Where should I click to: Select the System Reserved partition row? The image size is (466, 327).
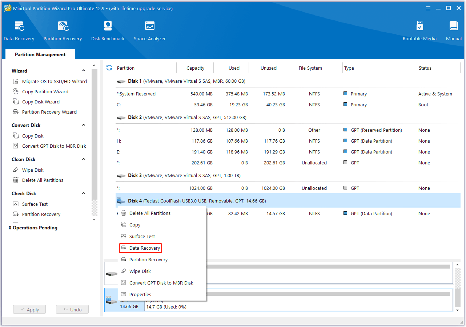pos(288,94)
